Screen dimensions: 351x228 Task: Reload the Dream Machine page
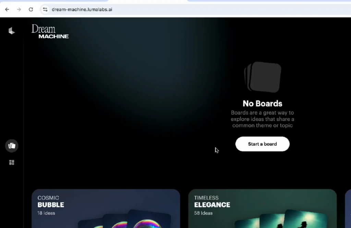31,9
